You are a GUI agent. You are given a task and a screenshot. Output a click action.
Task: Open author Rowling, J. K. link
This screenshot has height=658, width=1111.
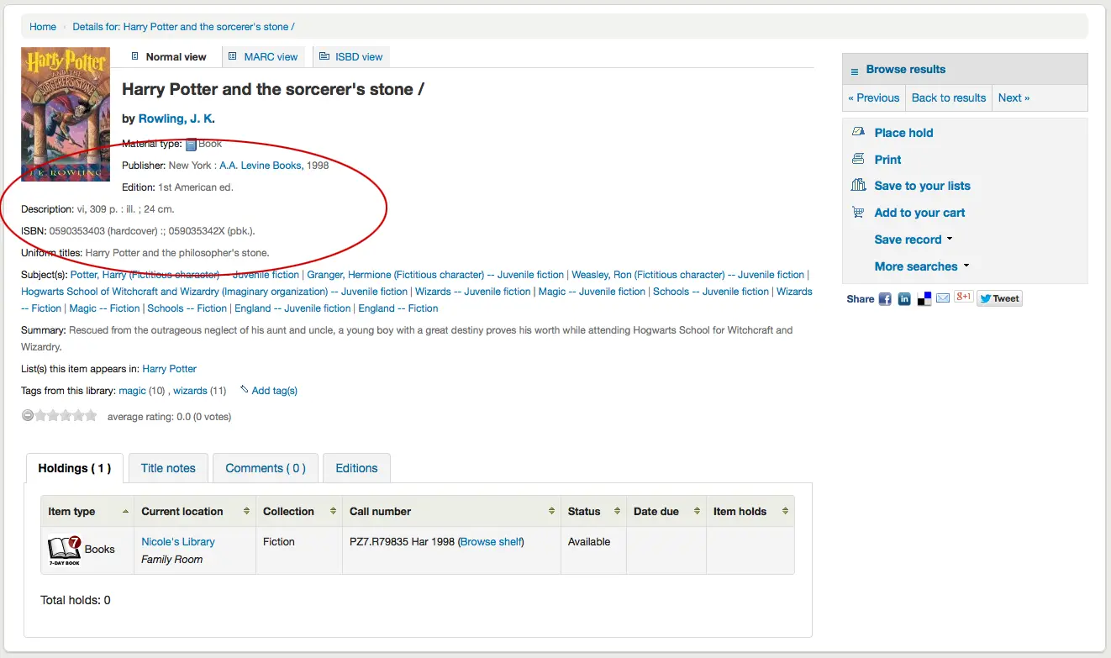click(x=176, y=118)
